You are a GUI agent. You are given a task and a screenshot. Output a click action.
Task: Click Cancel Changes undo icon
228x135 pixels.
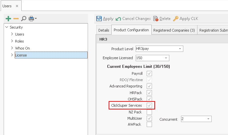coord(118,19)
